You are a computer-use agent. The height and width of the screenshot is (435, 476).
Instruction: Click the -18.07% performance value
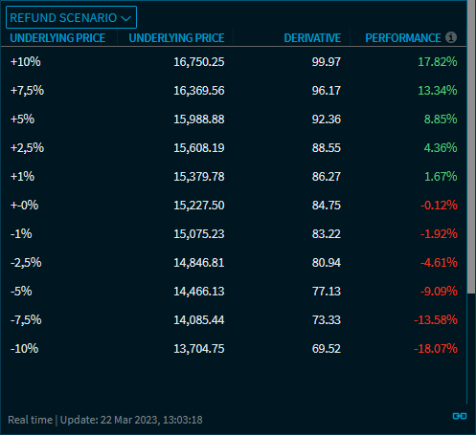coord(436,349)
